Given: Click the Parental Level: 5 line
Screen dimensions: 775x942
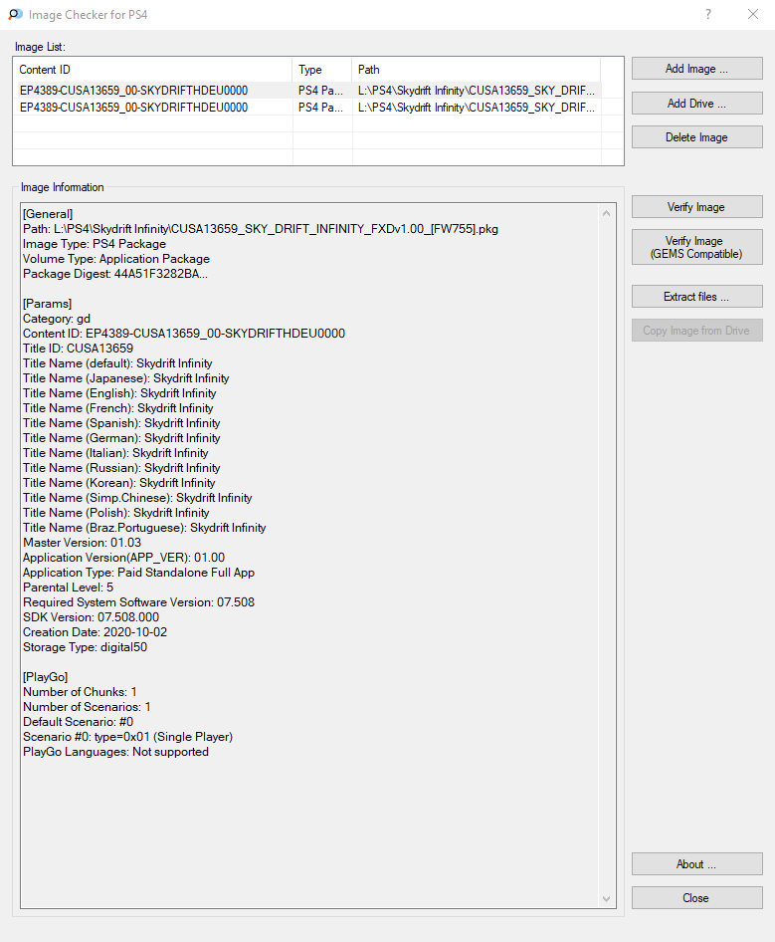Looking at the screenshot, I should tap(68, 587).
